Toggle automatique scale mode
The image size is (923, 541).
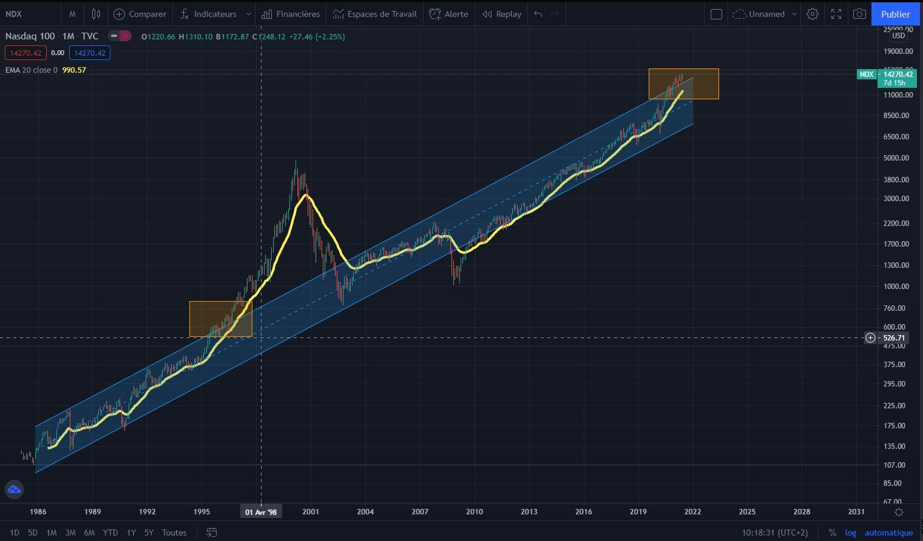pyautogui.click(x=888, y=533)
